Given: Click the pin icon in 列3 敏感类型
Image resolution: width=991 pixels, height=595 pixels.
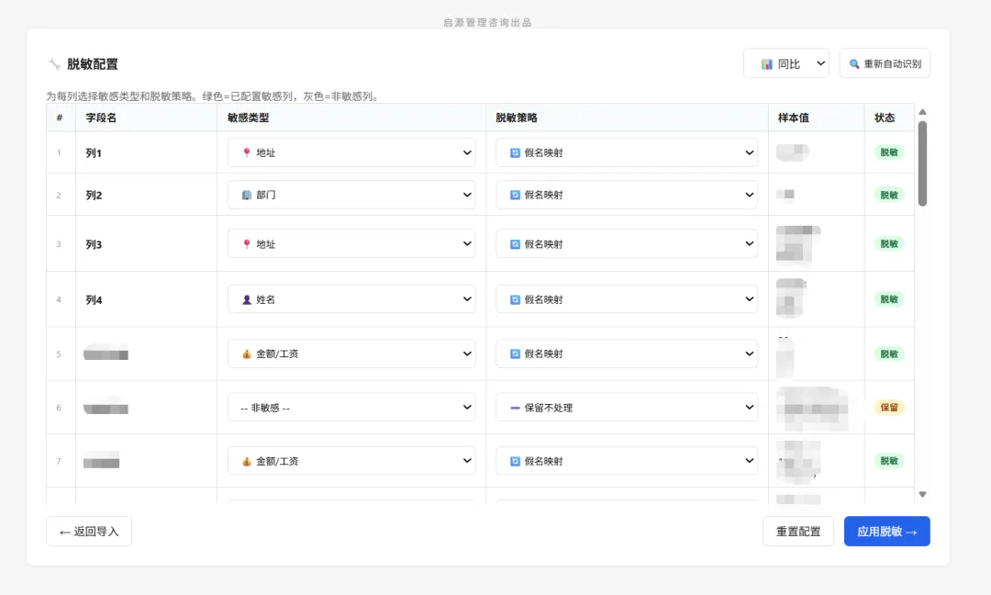Looking at the screenshot, I should coord(247,244).
